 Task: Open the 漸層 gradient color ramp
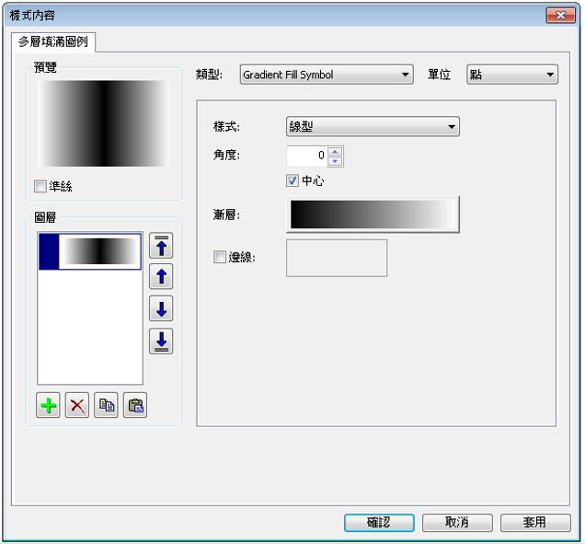pyautogui.click(x=373, y=214)
